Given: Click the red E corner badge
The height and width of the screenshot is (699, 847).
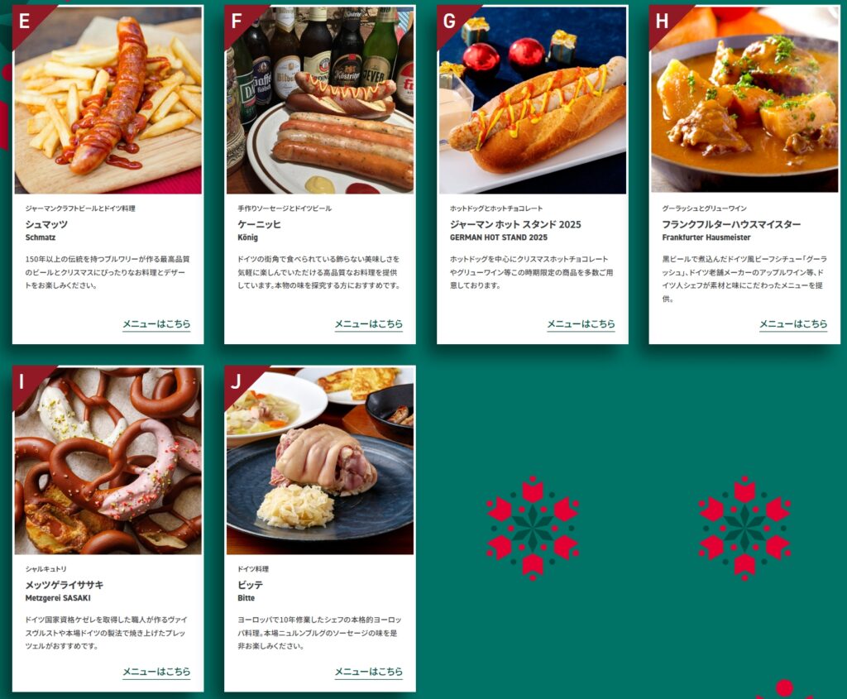Looking at the screenshot, I should (27, 20).
